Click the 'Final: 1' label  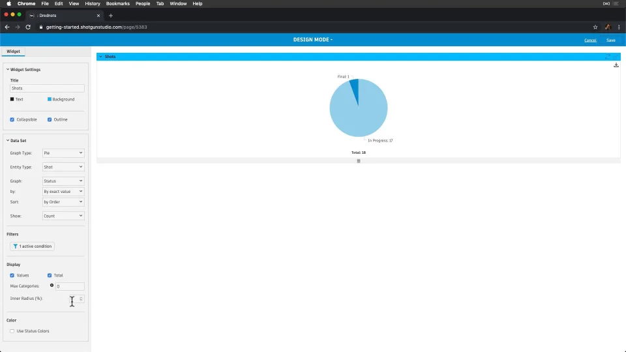coord(344,77)
